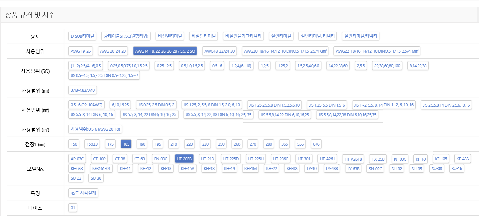Pick model HT-A261B
This screenshot has height=216, width=479.
354,159
